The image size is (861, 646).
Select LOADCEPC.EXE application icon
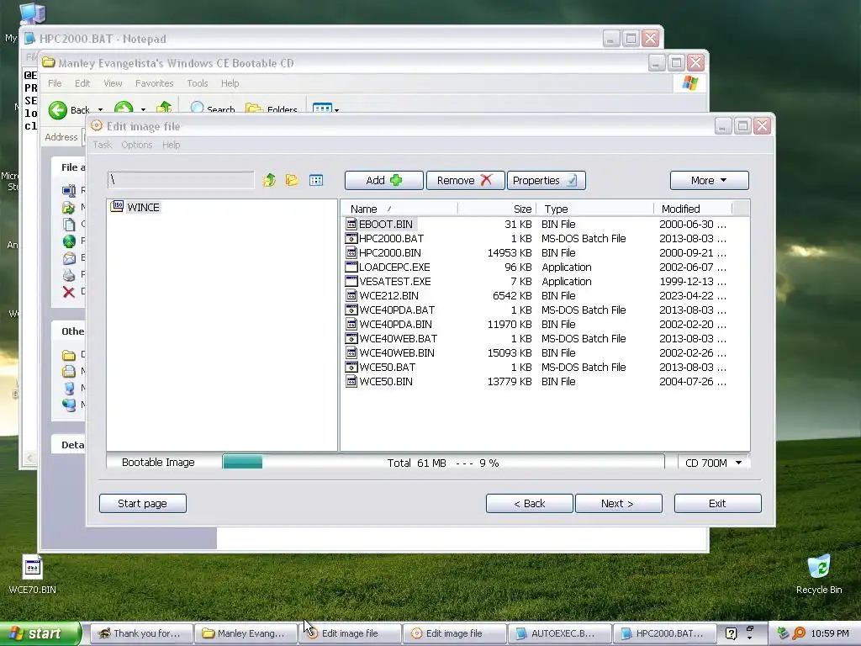click(351, 267)
